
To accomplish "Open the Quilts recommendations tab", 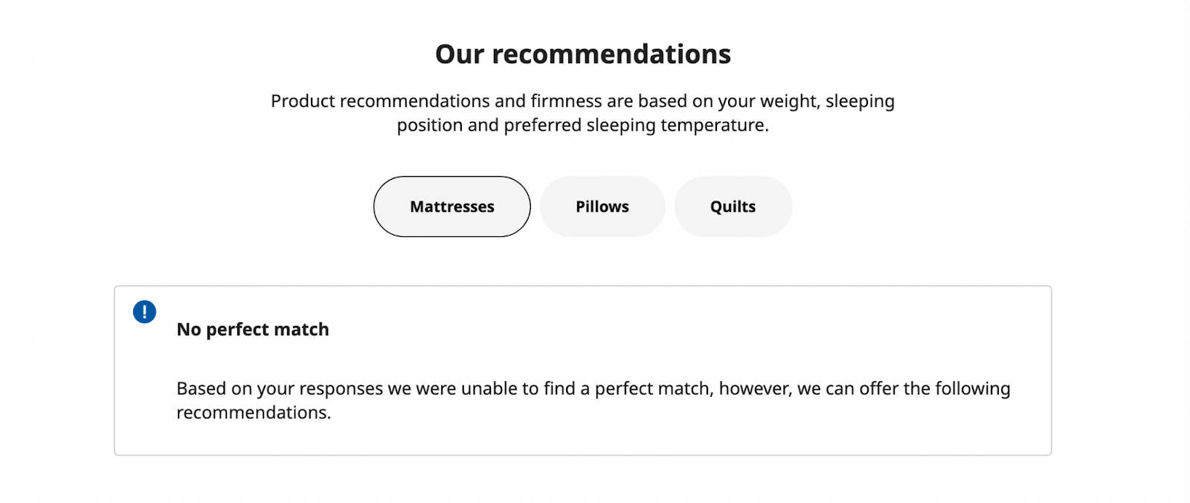I will (733, 207).
